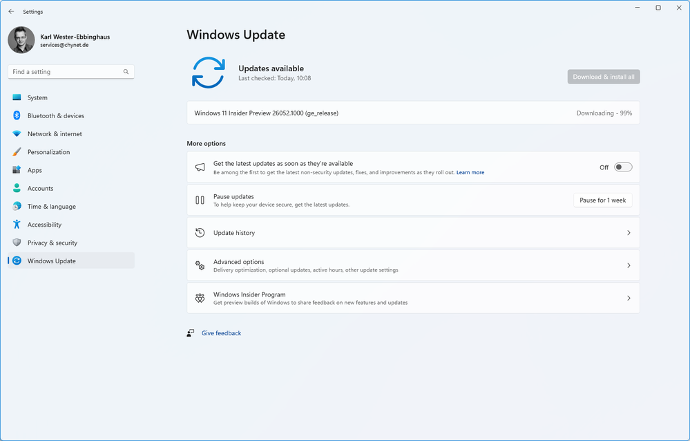Click Last checked: Today, 10:08 text

[275, 78]
